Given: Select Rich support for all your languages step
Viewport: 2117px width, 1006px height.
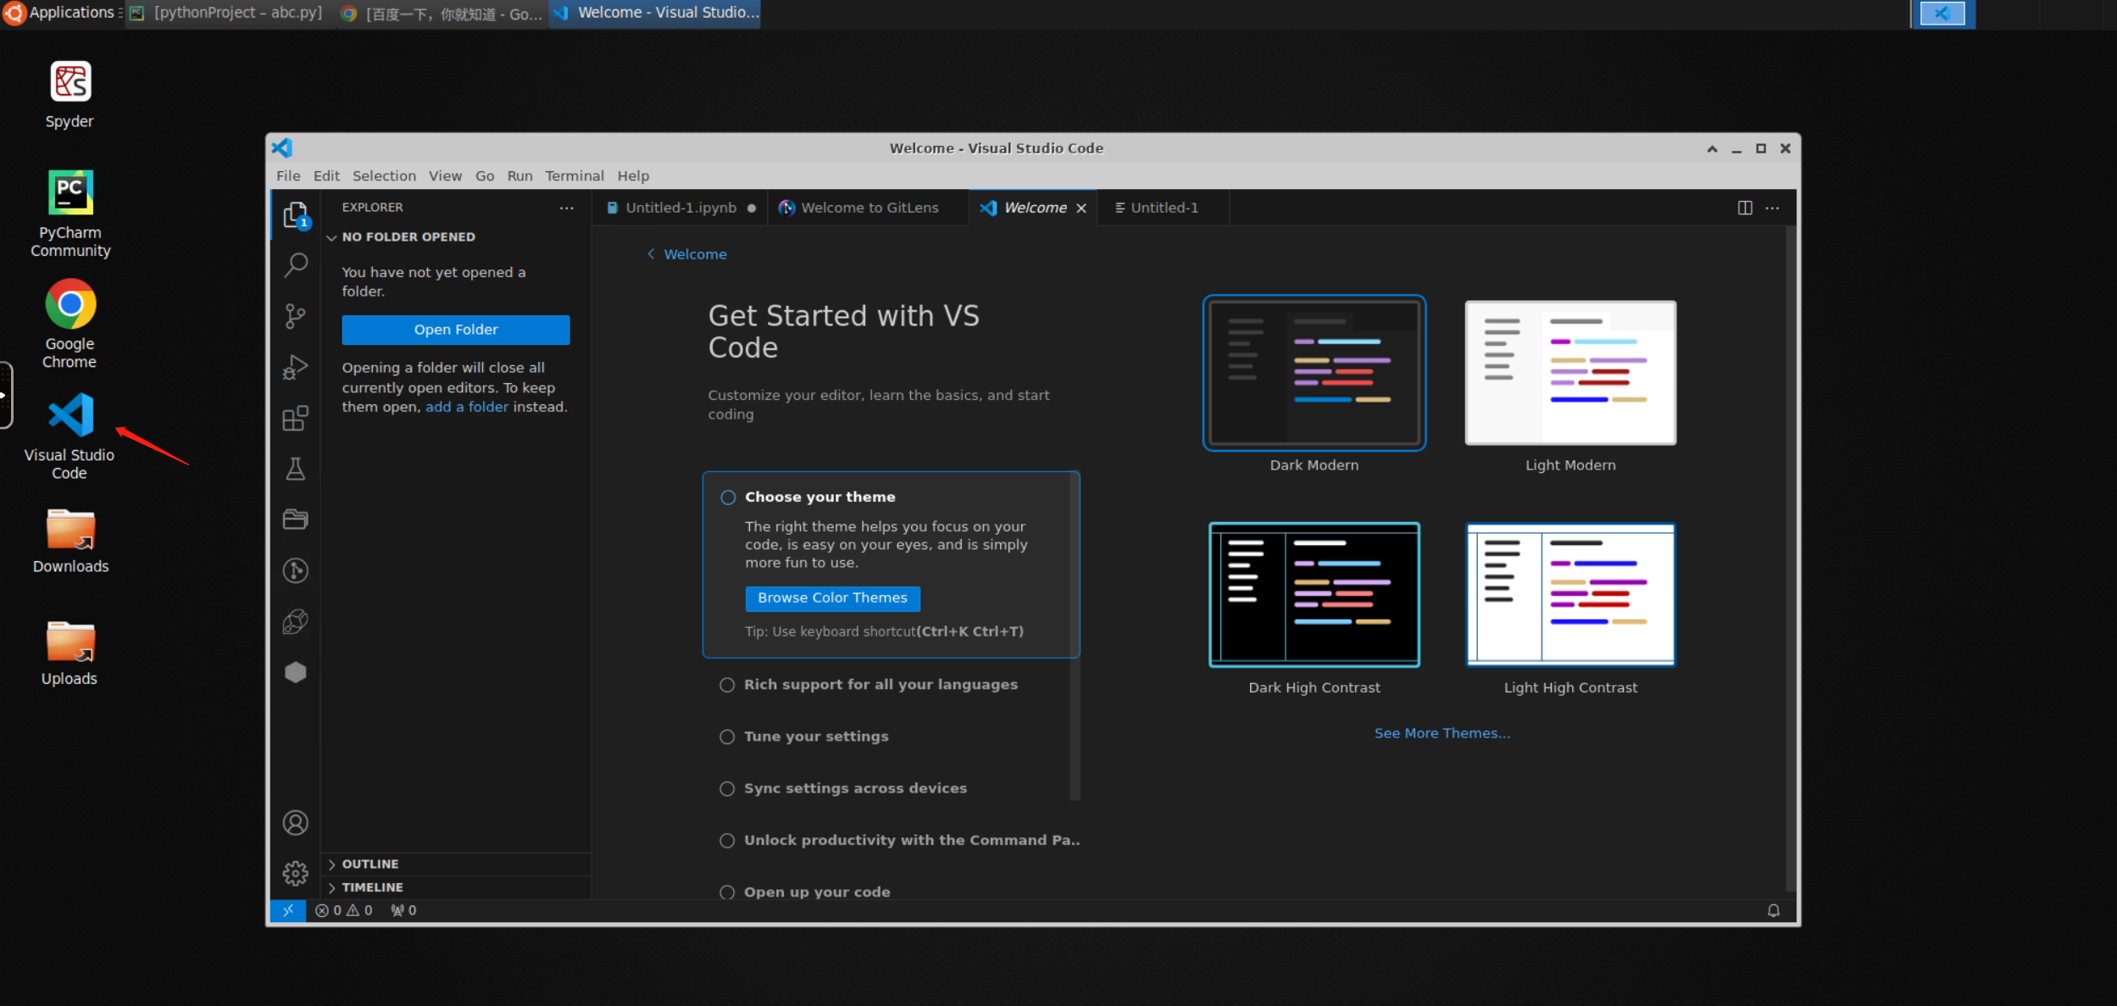Looking at the screenshot, I should pyautogui.click(x=881, y=685).
